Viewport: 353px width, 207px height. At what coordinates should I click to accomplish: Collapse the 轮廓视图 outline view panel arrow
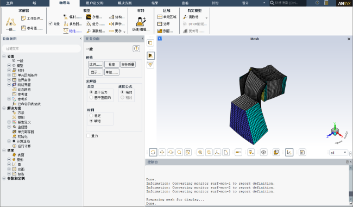[x=81, y=39]
